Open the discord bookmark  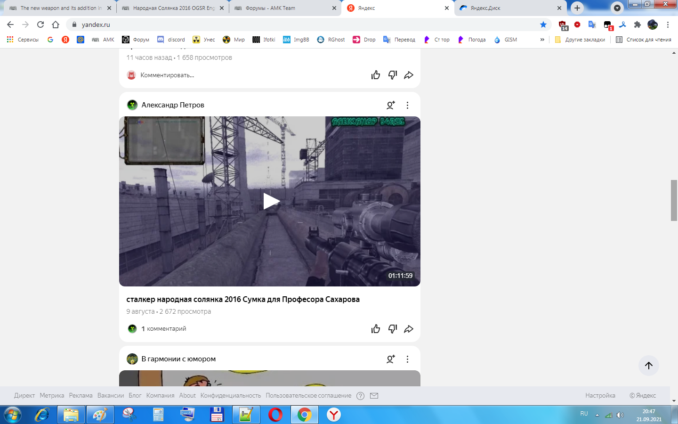tap(171, 40)
